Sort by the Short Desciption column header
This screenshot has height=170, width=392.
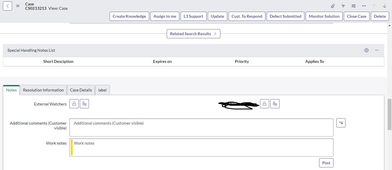(58, 61)
